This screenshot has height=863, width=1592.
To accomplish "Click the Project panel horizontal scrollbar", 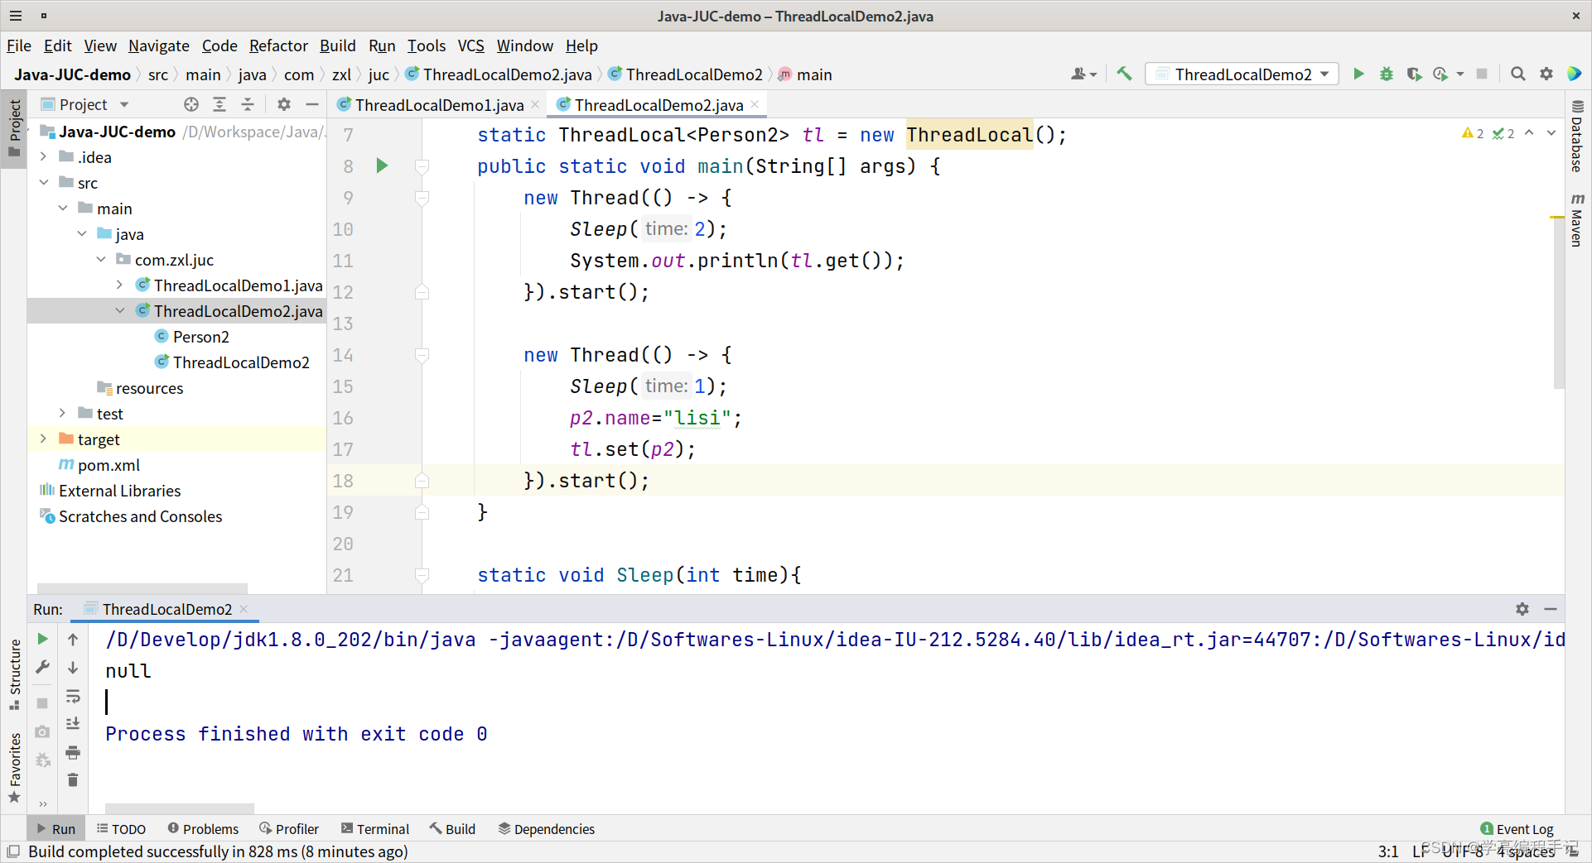I will coord(142,588).
